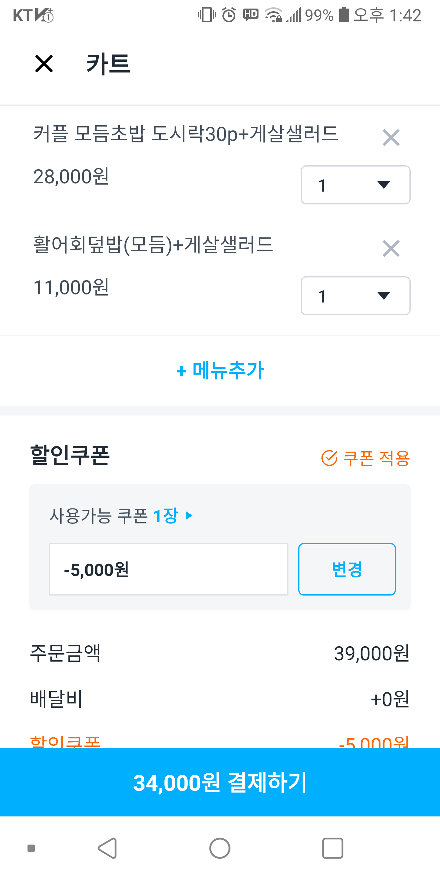440x880 pixels.
Task: Click the -5,000원 coupon field
Action: pyautogui.click(x=168, y=569)
